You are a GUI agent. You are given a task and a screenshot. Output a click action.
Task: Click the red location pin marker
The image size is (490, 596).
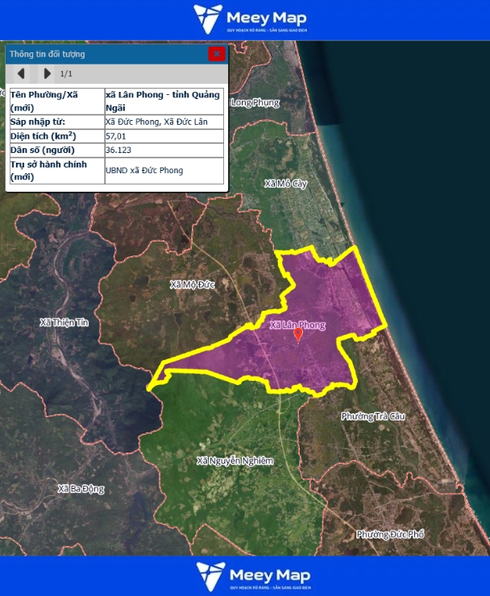(297, 334)
